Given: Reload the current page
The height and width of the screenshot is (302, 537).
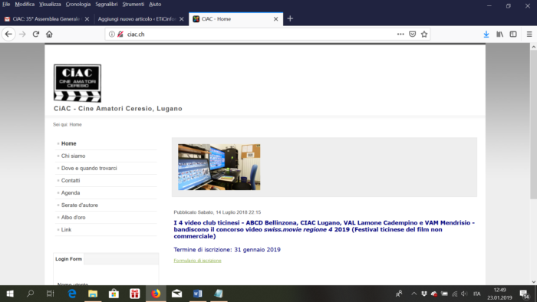Looking at the screenshot, I should [36, 34].
